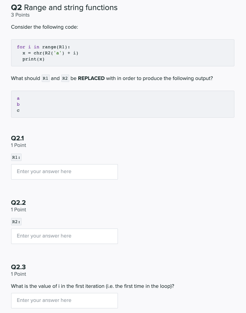Click the print(x) line in the code block
The width and height of the screenshot is (246, 313).
33,59
